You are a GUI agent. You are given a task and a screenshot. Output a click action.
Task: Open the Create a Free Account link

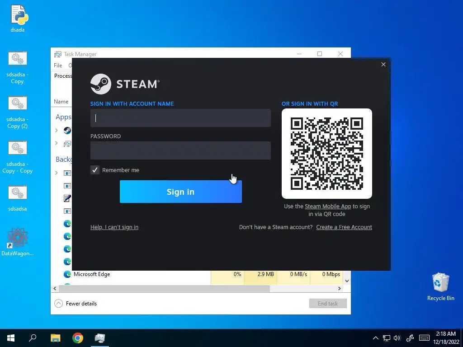click(344, 227)
